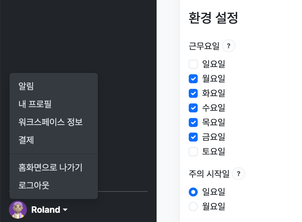Click Roland's avatar picture
The height and width of the screenshot is (222, 302).
(18, 210)
